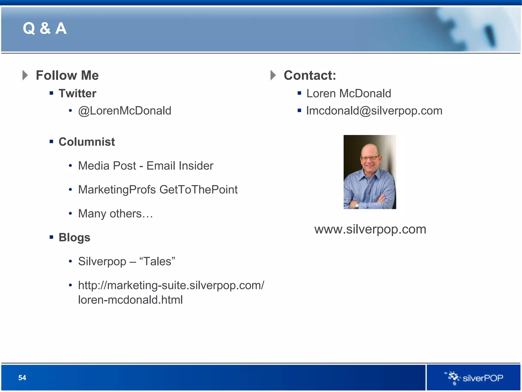
Task: Click MarketingProfs GetToThePoint entry
Action: coord(158,190)
